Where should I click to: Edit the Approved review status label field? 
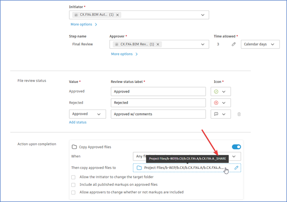point(158,92)
